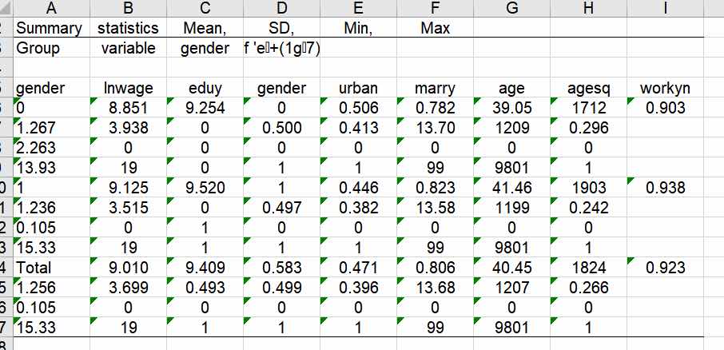This screenshot has width=724, height=350.
Task: Click the cell showing 0.266
Action: [x=588, y=287]
